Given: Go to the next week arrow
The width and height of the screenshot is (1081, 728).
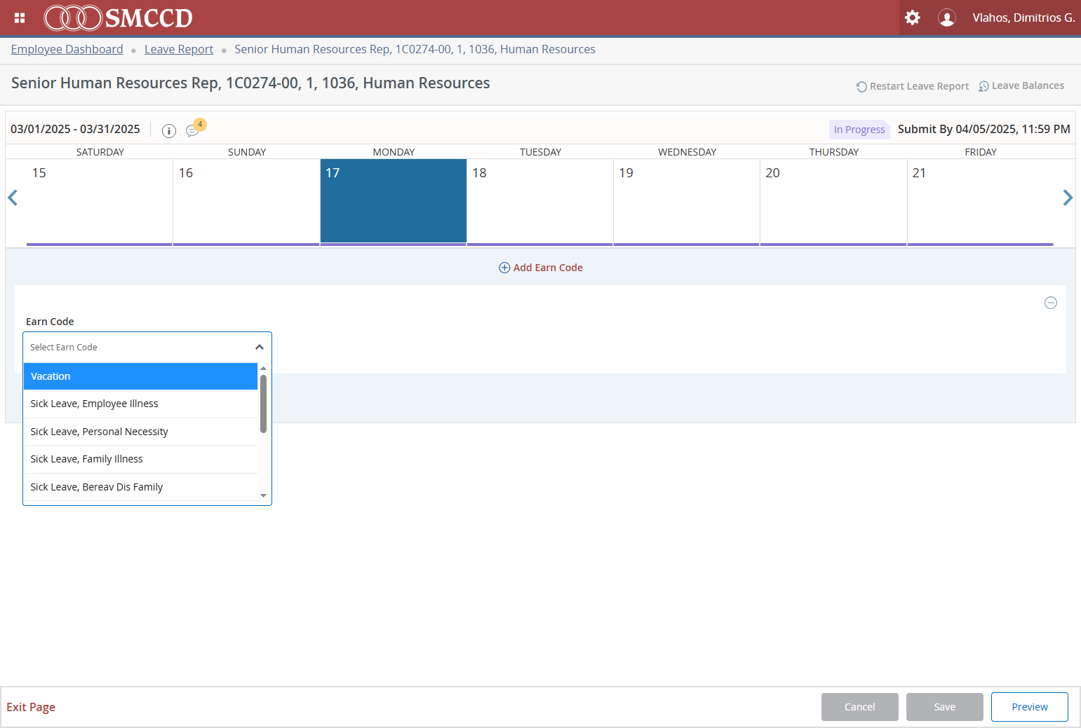Looking at the screenshot, I should coord(1068,198).
